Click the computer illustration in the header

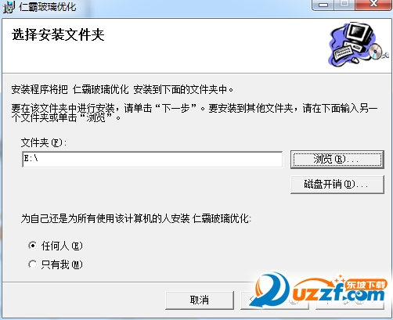click(358, 44)
